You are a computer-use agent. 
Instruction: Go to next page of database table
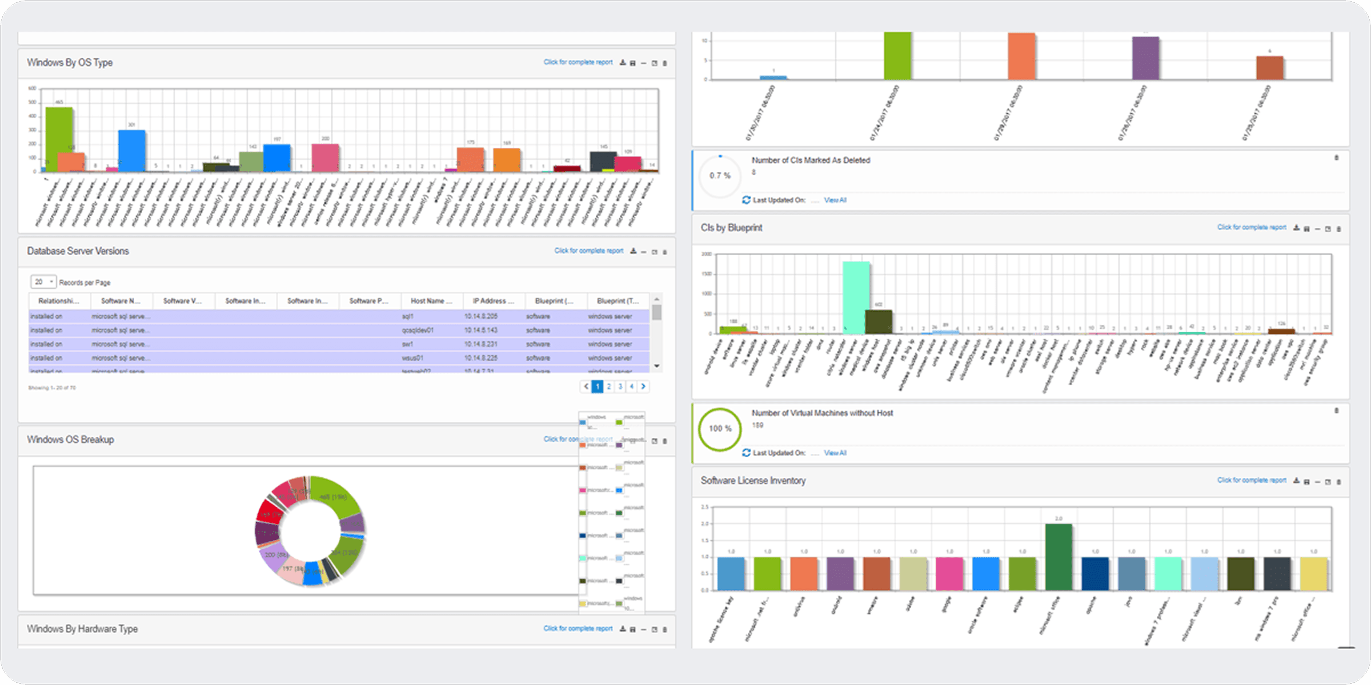click(x=643, y=386)
